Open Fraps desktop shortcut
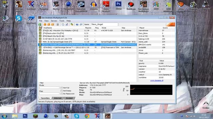This screenshot has height=119, width=213. pos(5,5)
